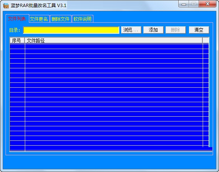Open the 软件说明 tab
Image resolution: width=219 pixels, height=172 pixels.
click(83, 19)
